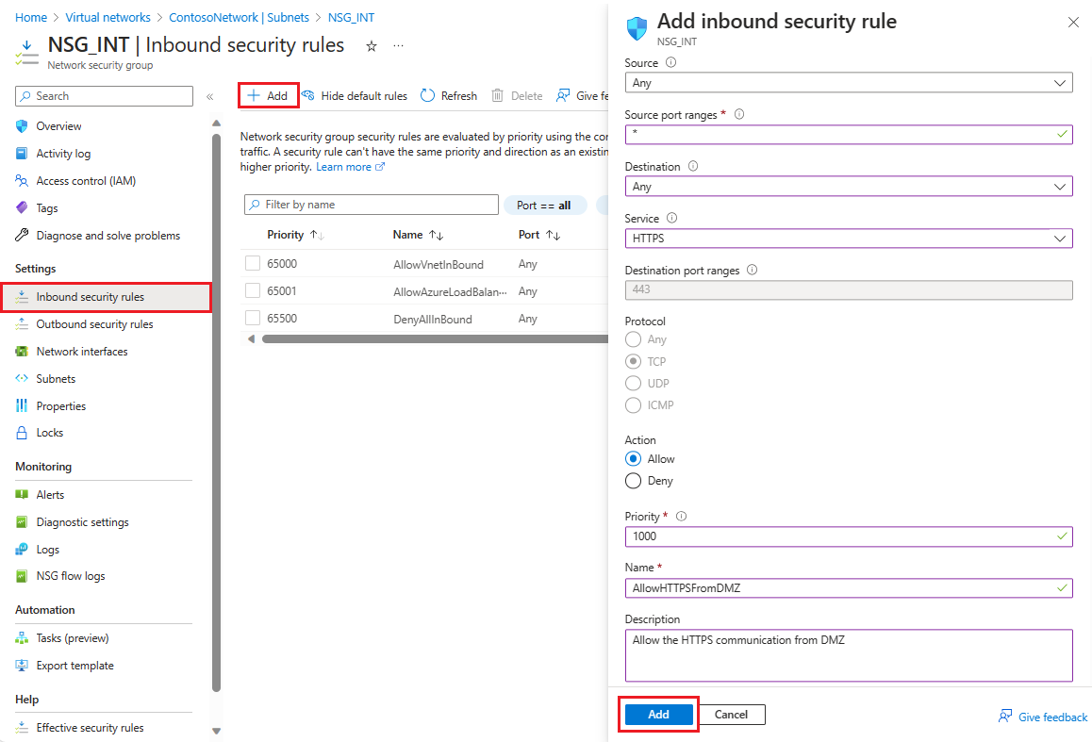Click NSG flow logs in Monitoring section
1092x742 pixels.
[73, 575]
